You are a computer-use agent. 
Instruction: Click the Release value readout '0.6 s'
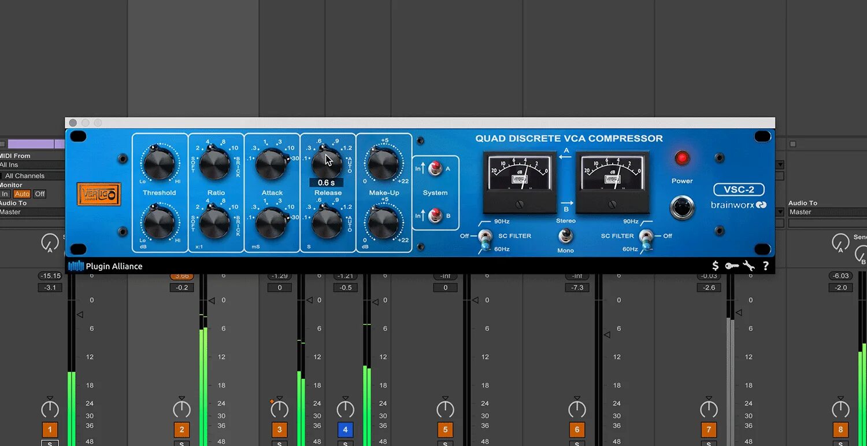coord(327,183)
